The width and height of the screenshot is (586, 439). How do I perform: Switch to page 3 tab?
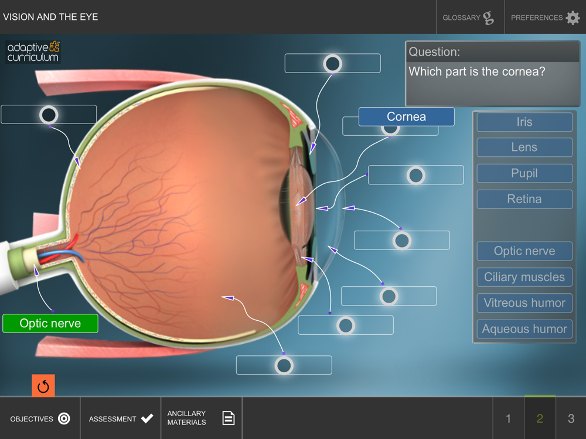coord(571,418)
